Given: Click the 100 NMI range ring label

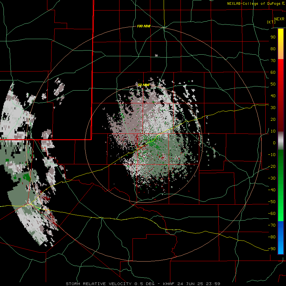Looking at the screenshot, I should click(x=144, y=26).
